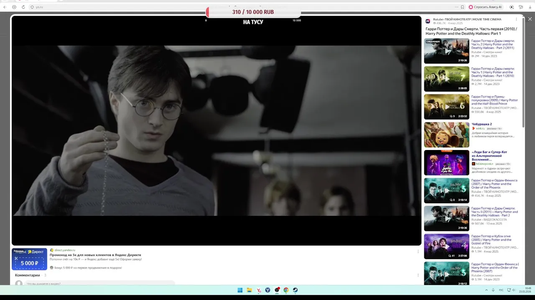The image size is (535, 300).
Task: Open the Яндекс Директ 5 000 ₽ ad banner
Action: [29, 259]
